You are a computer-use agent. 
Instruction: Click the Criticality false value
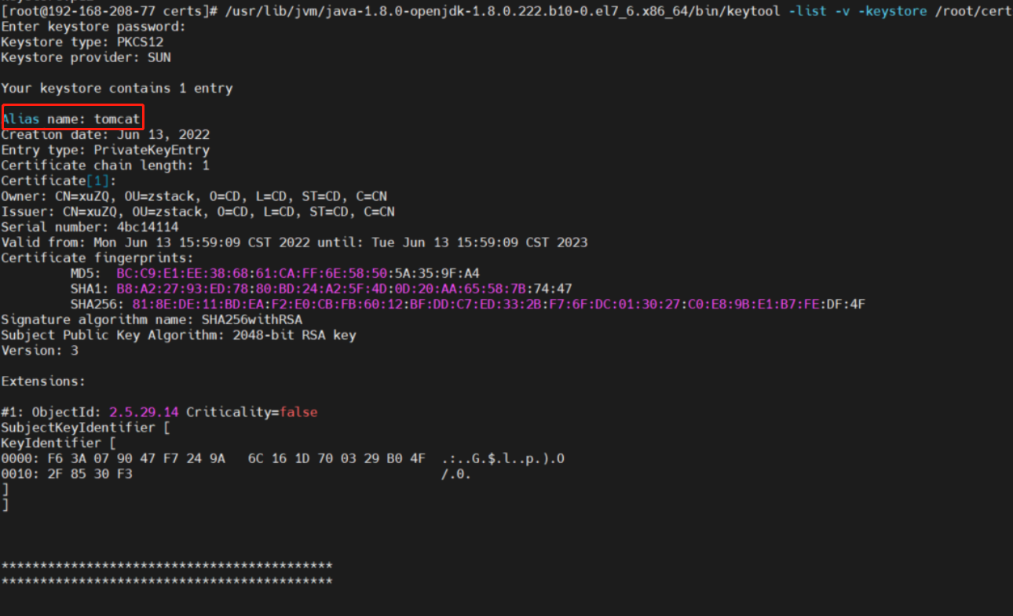point(298,412)
